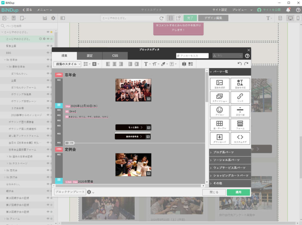Click the リンク part icon

click(240, 97)
